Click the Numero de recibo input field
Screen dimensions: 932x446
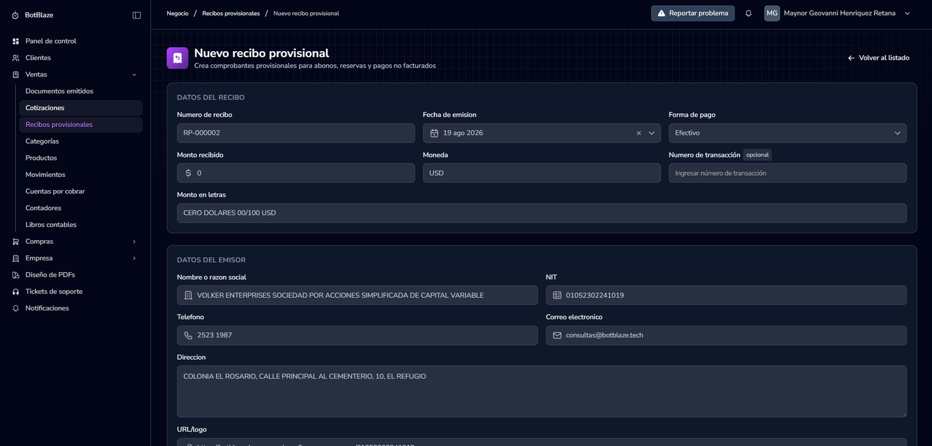click(296, 133)
